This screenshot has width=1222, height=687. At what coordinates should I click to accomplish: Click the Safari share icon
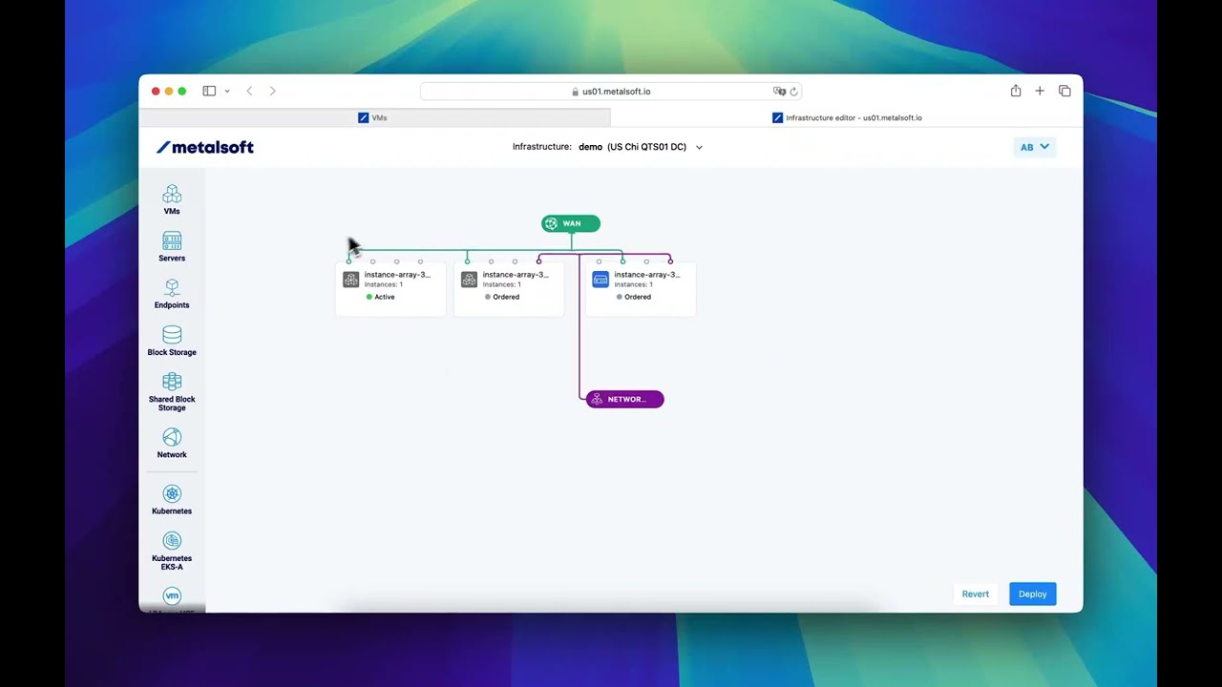click(1016, 91)
